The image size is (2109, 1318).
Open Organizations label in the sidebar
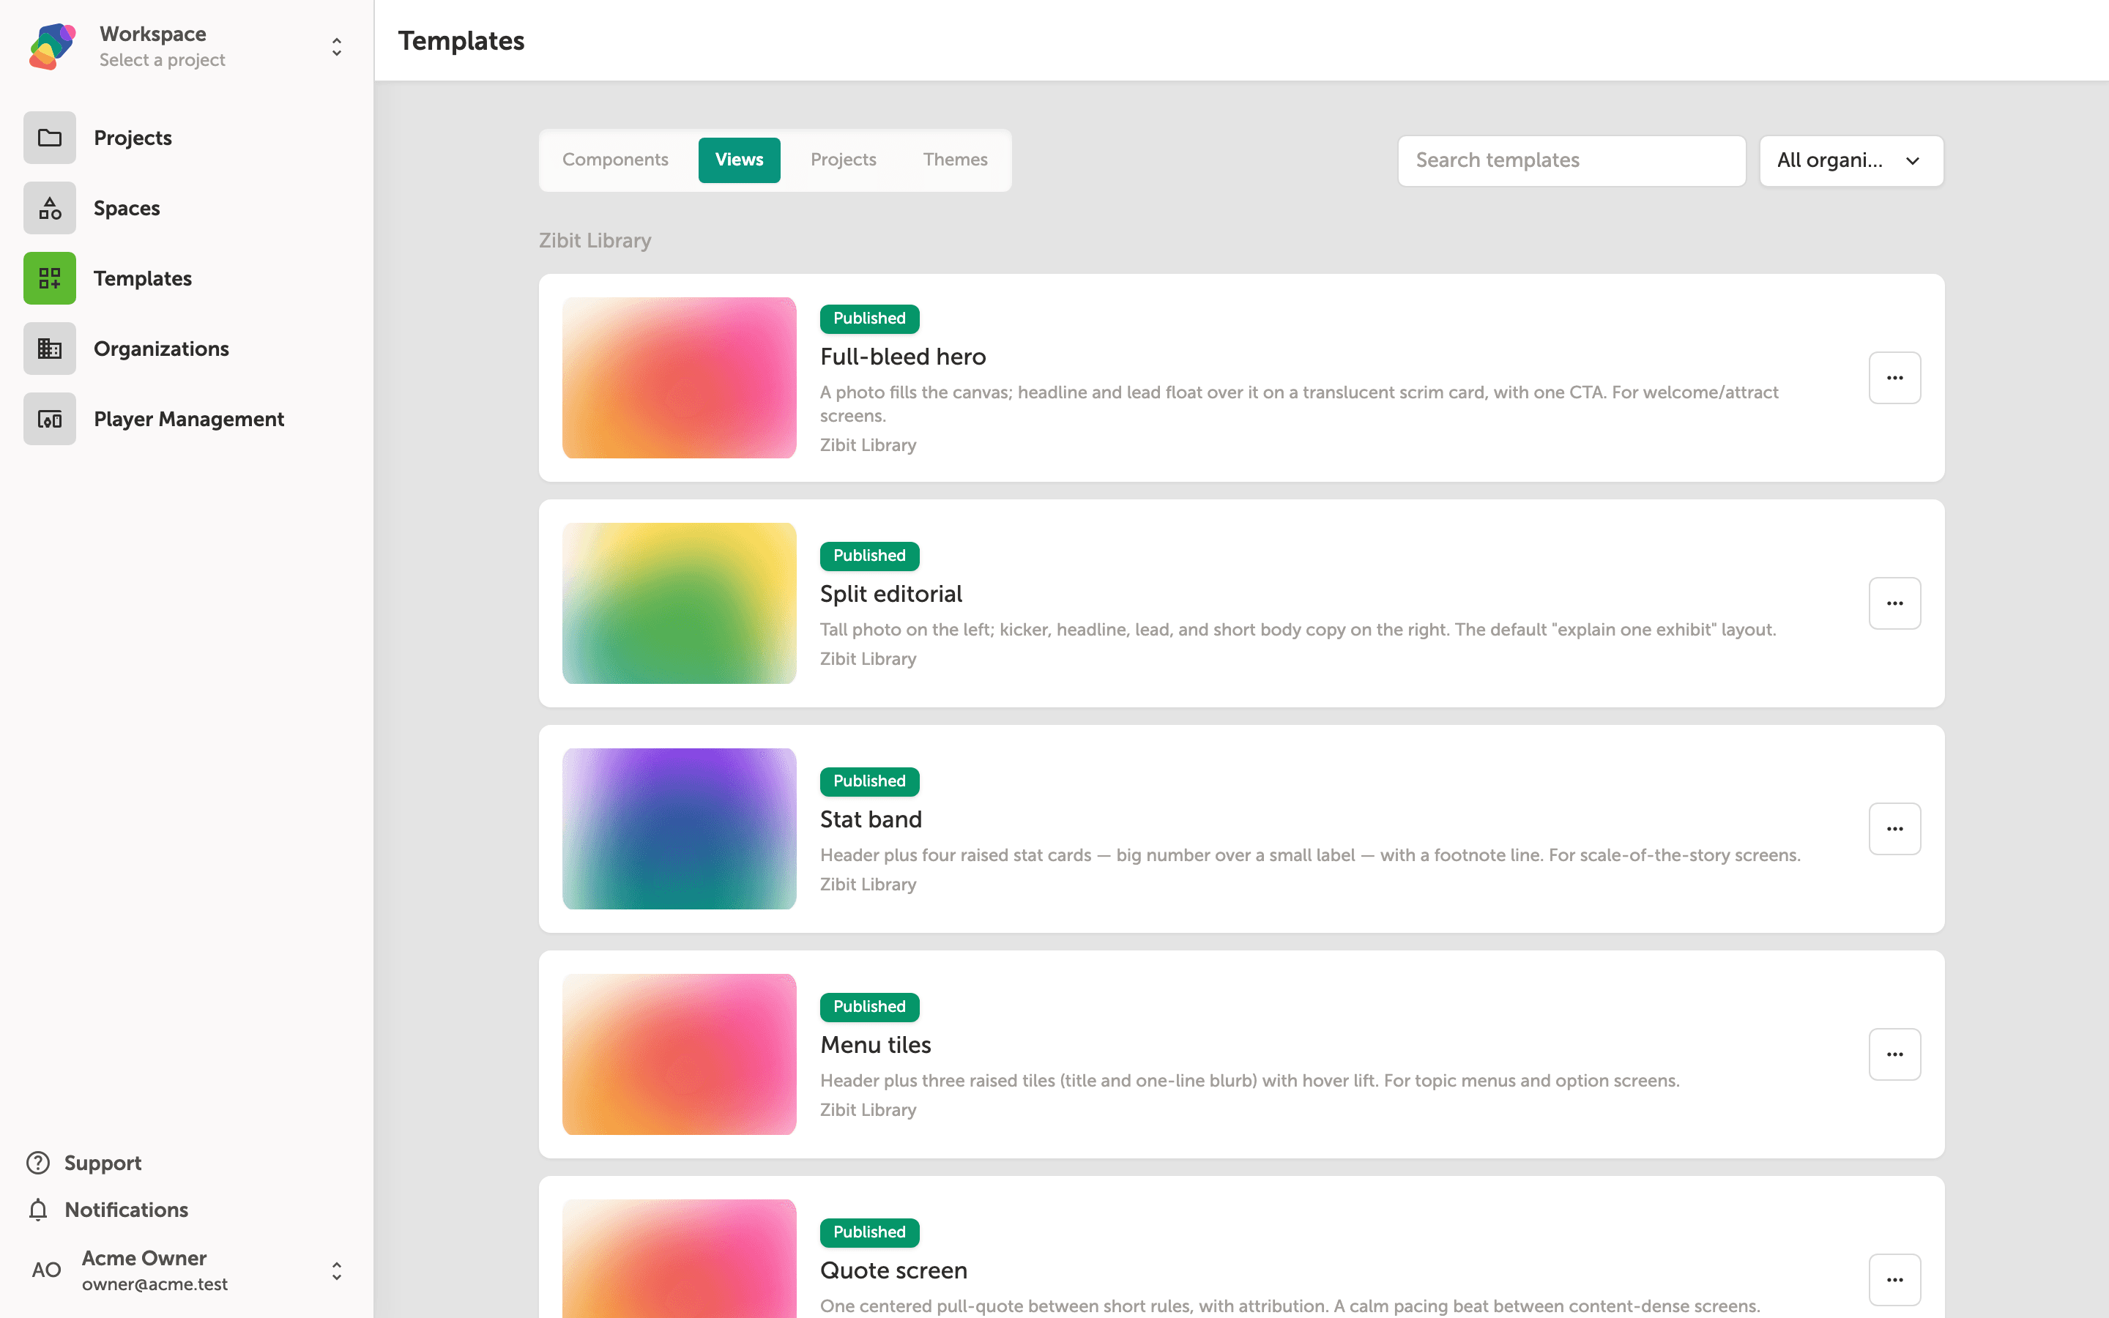click(x=161, y=349)
